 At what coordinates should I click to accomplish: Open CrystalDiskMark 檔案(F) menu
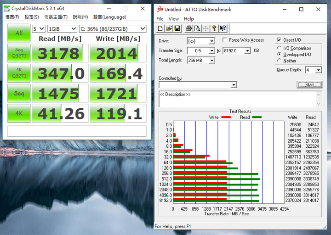(12, 17)
